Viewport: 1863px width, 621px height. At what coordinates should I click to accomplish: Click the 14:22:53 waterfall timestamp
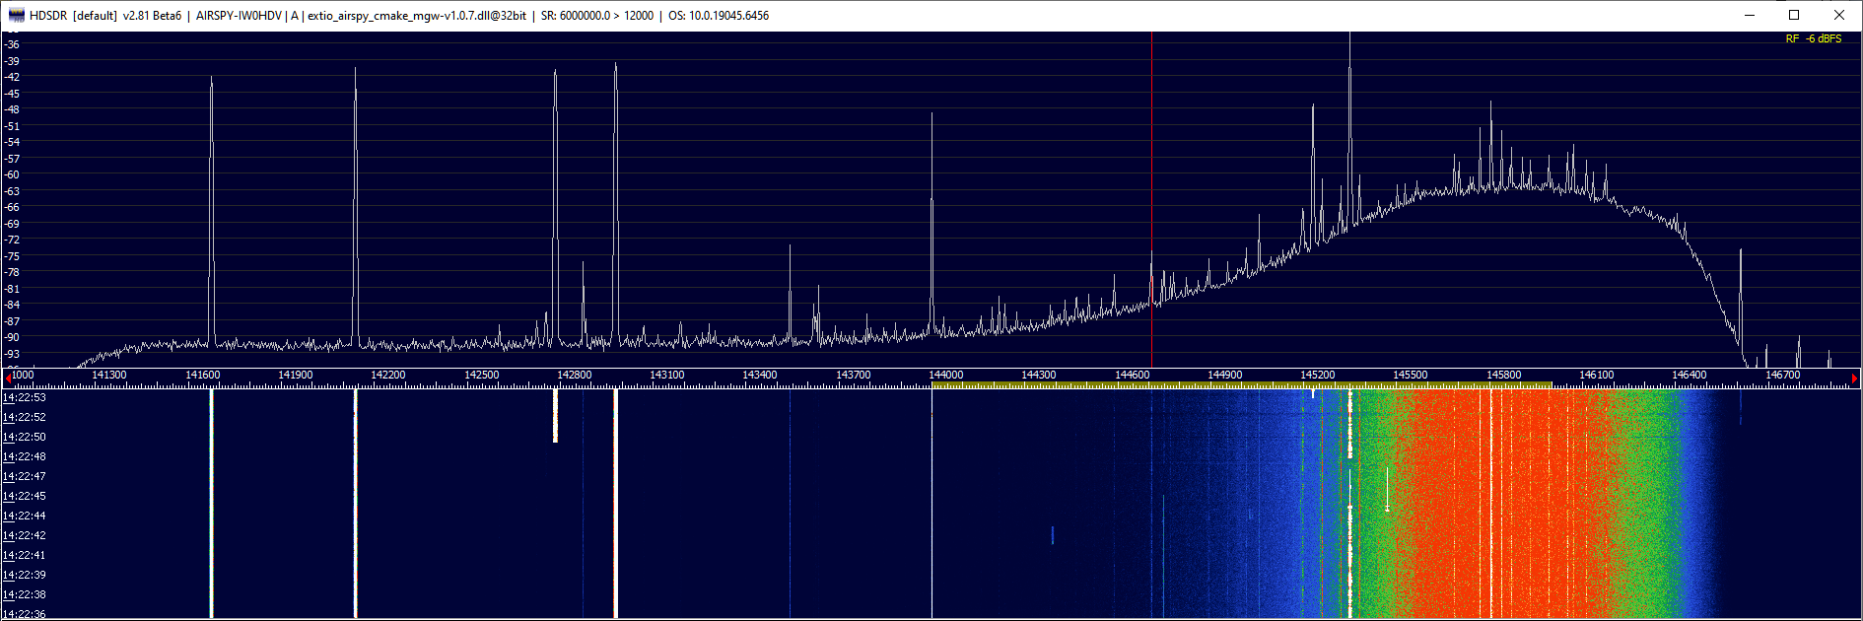pyautogui.click(x=25, y=397)
